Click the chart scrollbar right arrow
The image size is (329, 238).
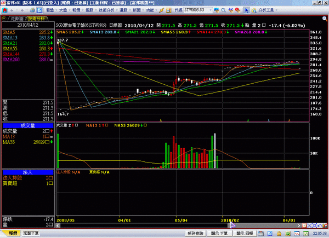tap(299, 225)
